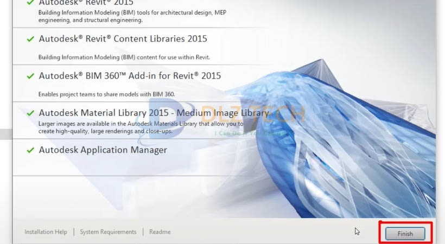Click checkmark beside Autodesk Application Manager

(30, 150)
